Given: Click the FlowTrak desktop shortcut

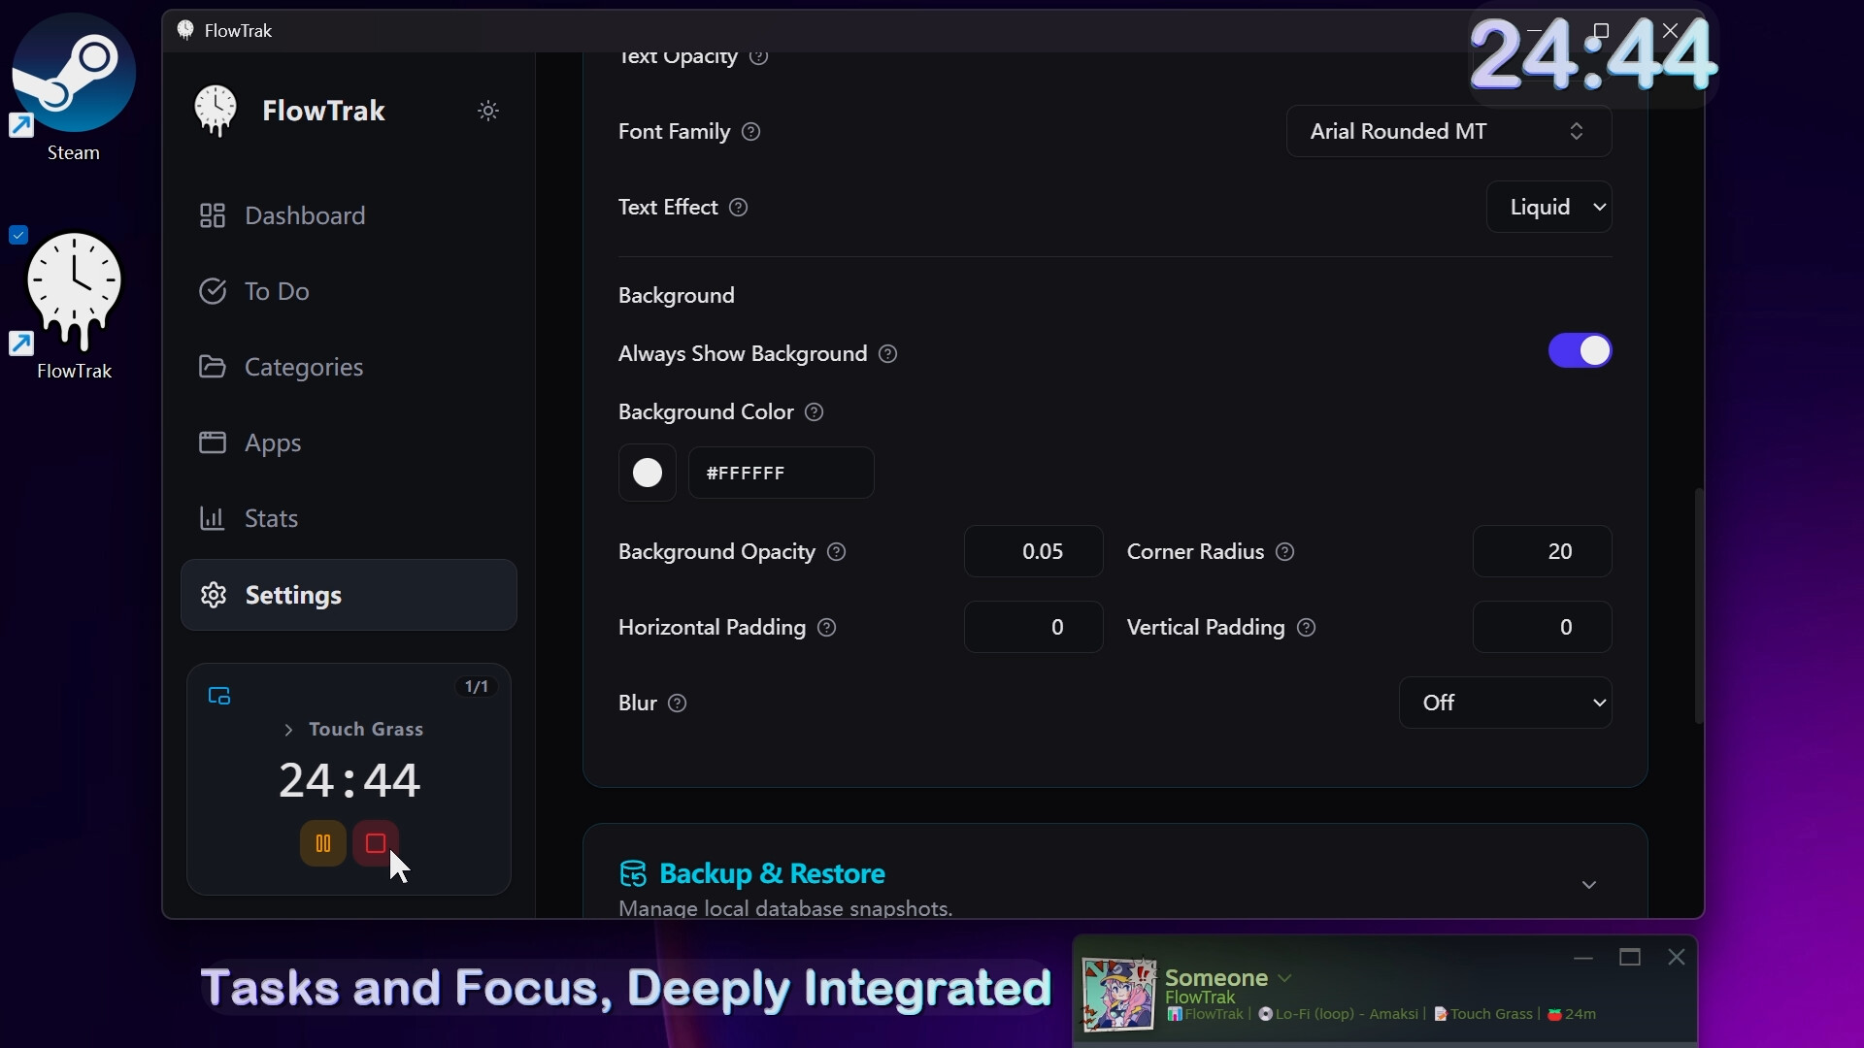Looking at the screenshot, I should click(x=74, y=307).
